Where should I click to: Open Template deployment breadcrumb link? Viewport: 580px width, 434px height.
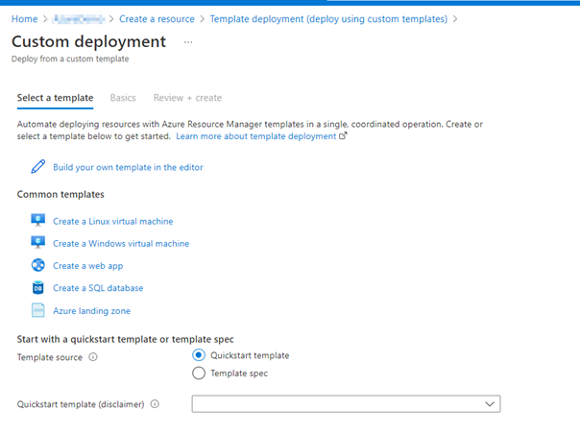tap(328, 19)
